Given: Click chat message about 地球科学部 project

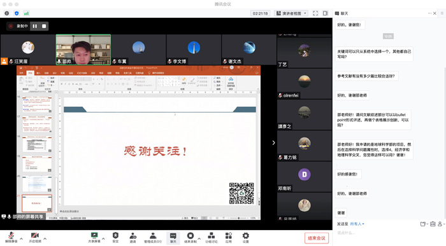Looking at the screenshot, I should click(x=374, y=149).
